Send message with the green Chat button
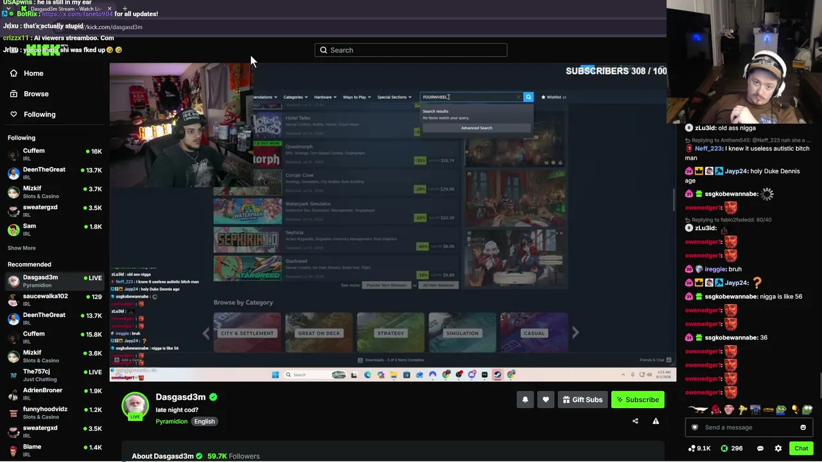Image resolution: width=822 pixels, height=462 pixels. click(x=801, y=449)
